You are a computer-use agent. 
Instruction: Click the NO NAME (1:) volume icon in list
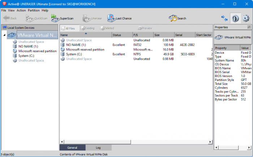(63, 45)
